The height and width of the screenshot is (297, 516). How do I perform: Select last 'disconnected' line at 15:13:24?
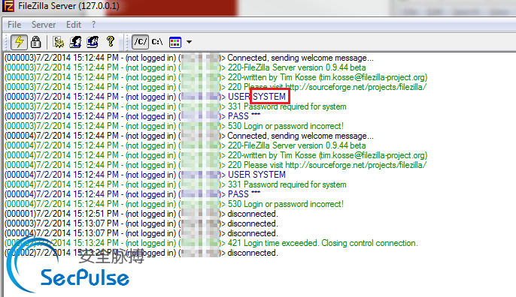pos(141,253)
